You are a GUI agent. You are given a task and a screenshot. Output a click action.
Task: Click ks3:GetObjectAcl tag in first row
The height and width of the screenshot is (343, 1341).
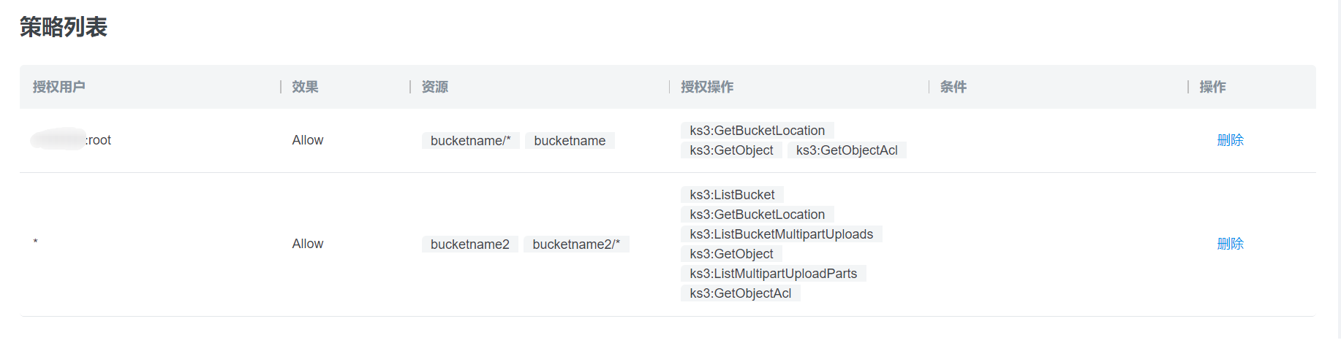pyautogui.click(x=847, y=150)
